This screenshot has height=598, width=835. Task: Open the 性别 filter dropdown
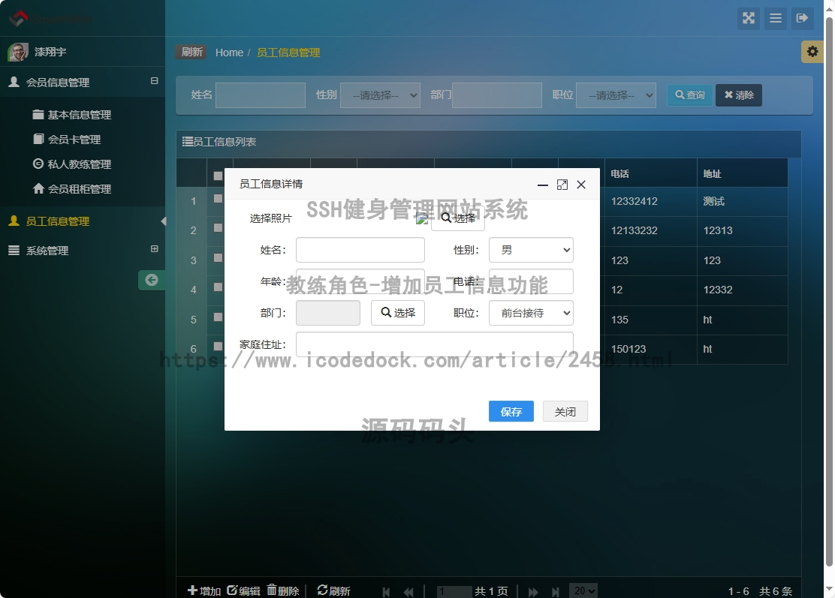click(x=380, y=95)
